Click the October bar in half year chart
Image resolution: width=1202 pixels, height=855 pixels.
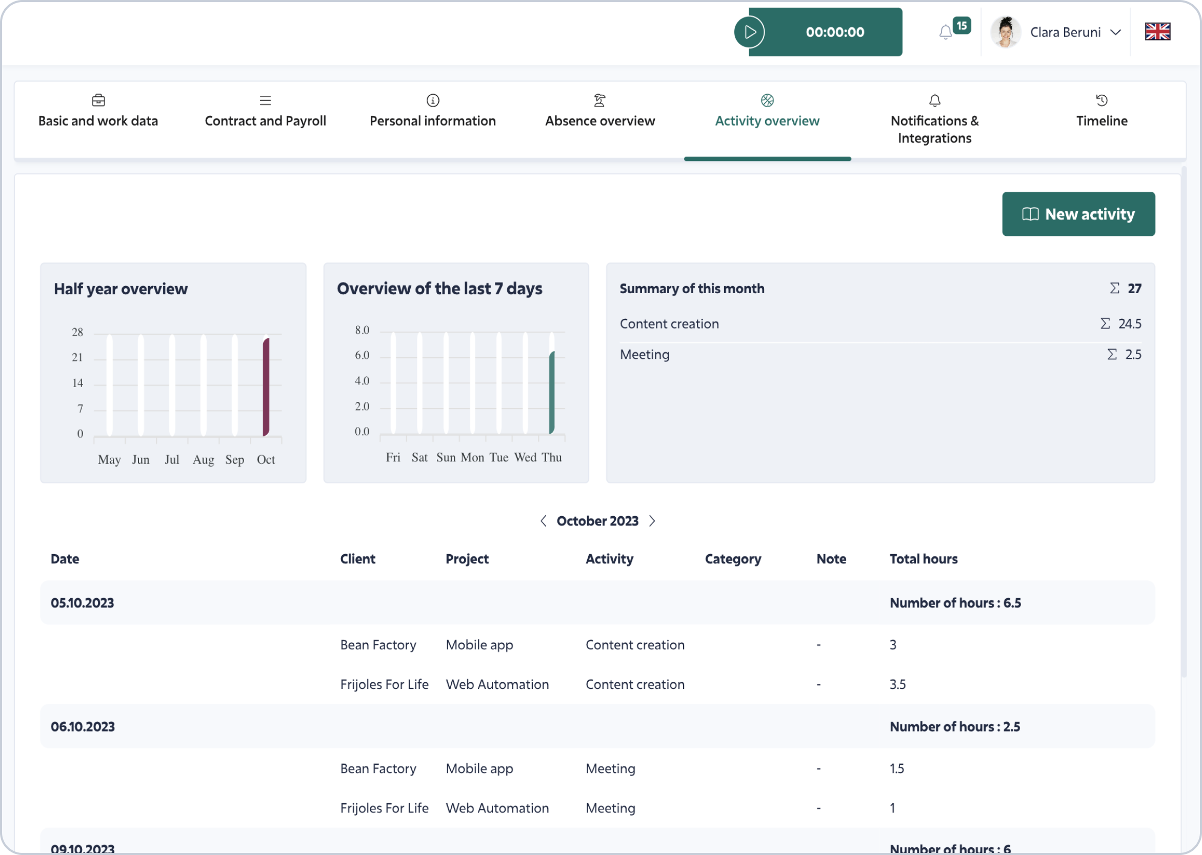[x=266, y=387]
